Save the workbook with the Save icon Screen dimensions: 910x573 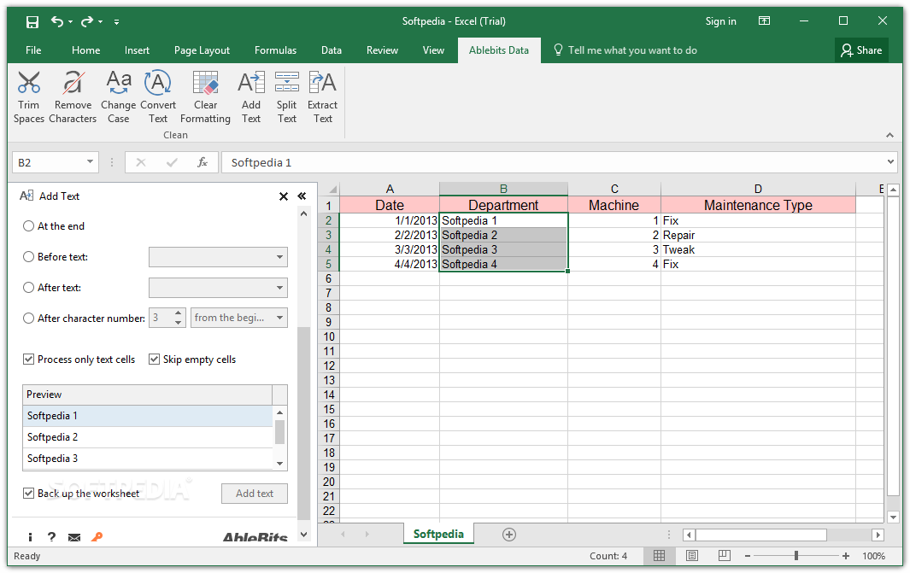pyautogui.click(x=32, y=22)
